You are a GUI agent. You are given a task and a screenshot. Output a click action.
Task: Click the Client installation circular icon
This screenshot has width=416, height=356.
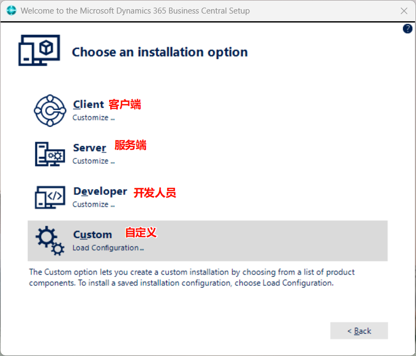(50, 111)
